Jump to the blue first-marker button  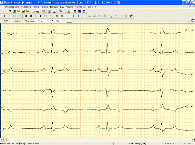69,16
